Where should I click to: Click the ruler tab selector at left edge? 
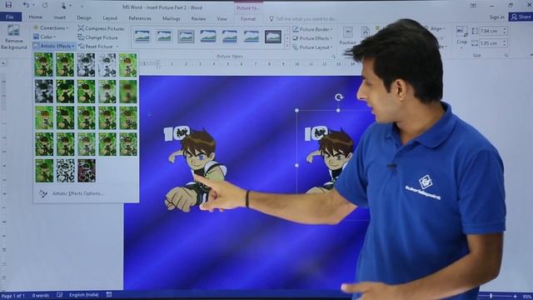pyautogui.click(x=3, y=63)
